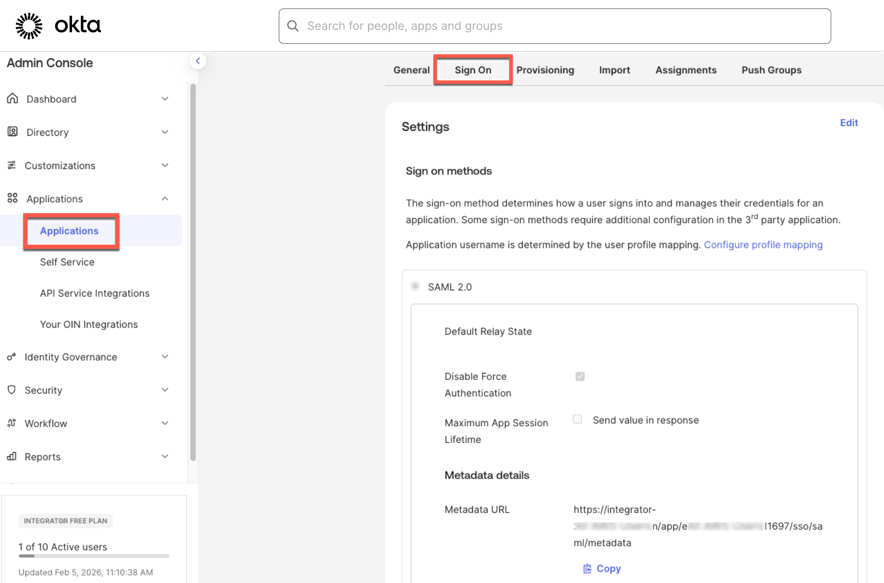Screen dimensions: 884x583
Task: Click the people, apps and groups search field
Action: pos(555,26)
